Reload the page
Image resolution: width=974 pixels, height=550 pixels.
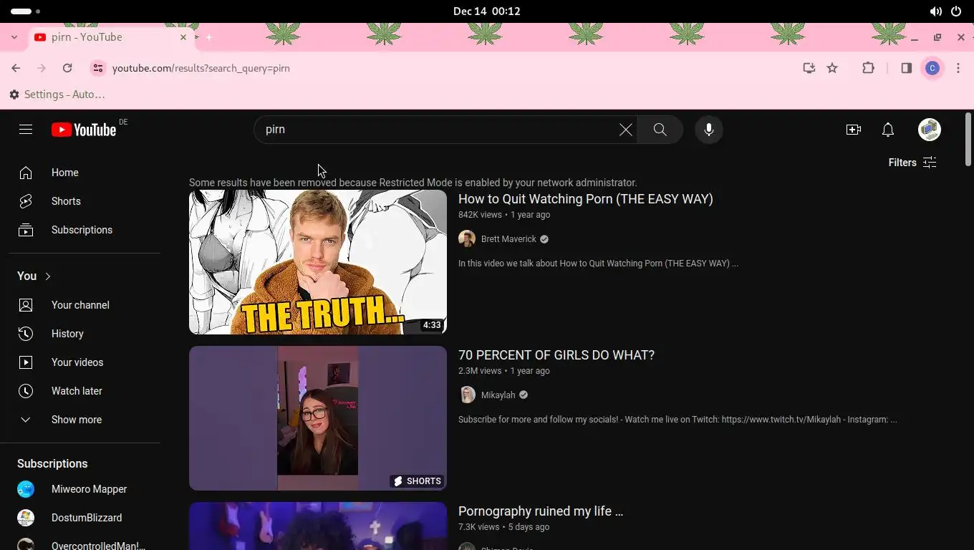pos(67,68)
